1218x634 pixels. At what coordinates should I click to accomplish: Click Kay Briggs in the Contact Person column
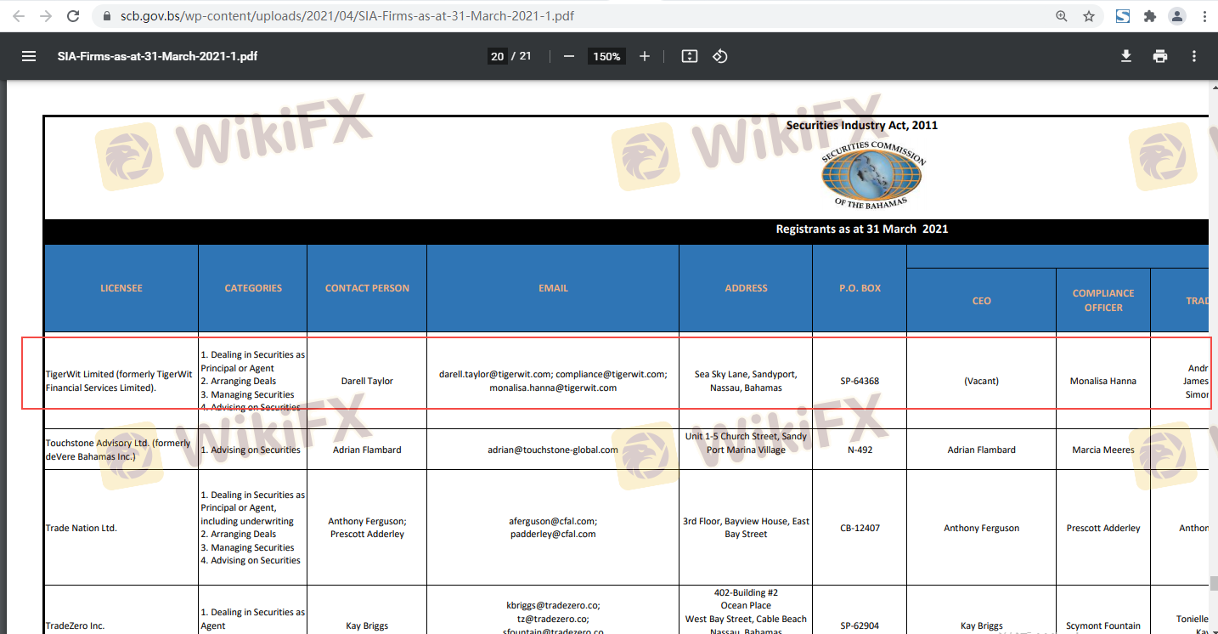click(367, 626)
